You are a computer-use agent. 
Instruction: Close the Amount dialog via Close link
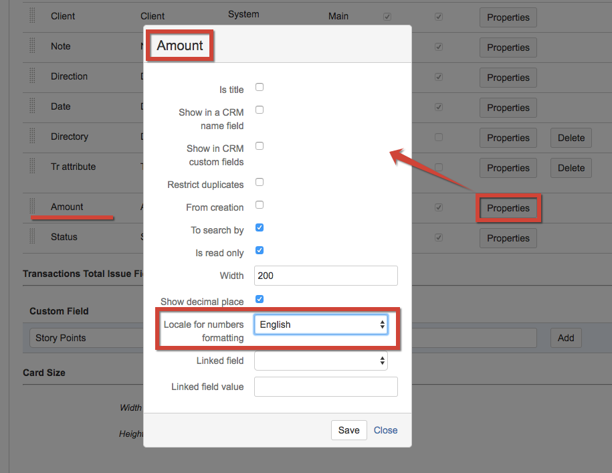[385, 430]
